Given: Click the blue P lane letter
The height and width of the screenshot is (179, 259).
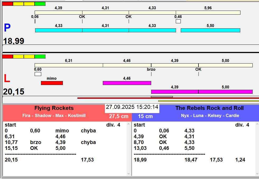Looking at the screenshot, I should pyautogui.click(x=7, y=28).
